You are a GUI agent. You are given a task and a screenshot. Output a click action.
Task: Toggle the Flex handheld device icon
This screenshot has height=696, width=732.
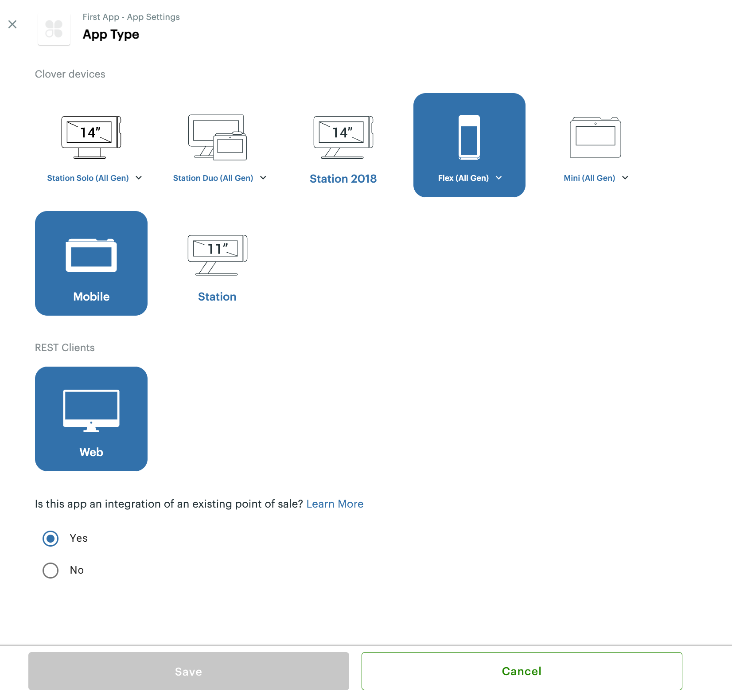tap(469, 137)
